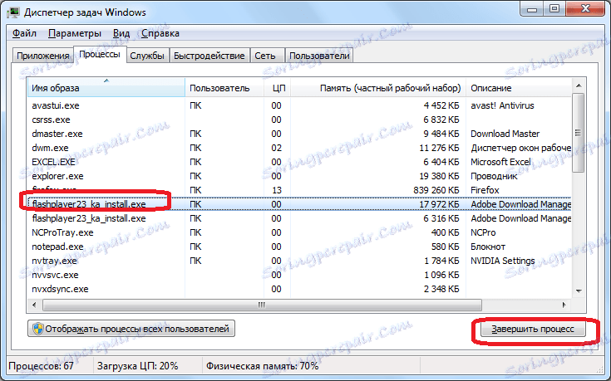Click the Загрузка ЦП: 20% status entry
The width and height of the screenshot is (611, 381).
click(x=137, y=366)
